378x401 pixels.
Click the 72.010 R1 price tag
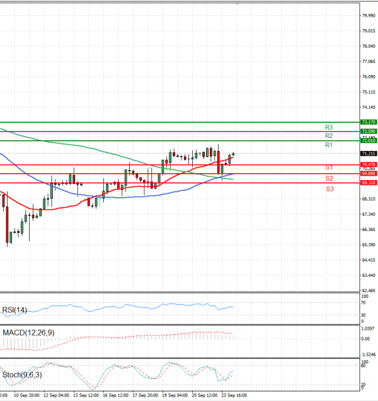click(x=369, y=140)
